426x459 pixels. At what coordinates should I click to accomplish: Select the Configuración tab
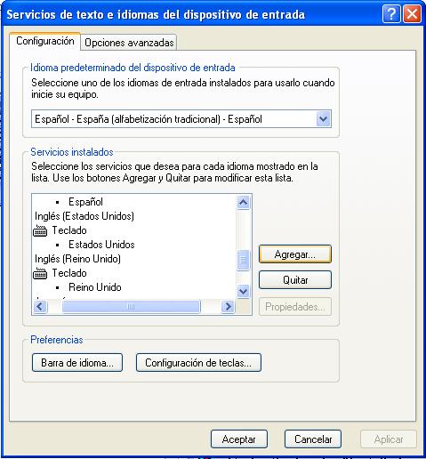pos(45,41)
